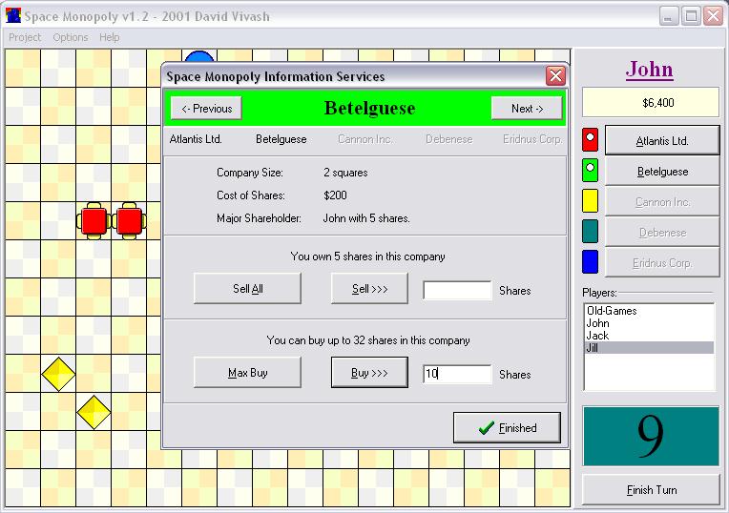Image resolution: width=729 pixels, height=513 pixels.
Task: Open the Options menu
Action: click(71, 37)
